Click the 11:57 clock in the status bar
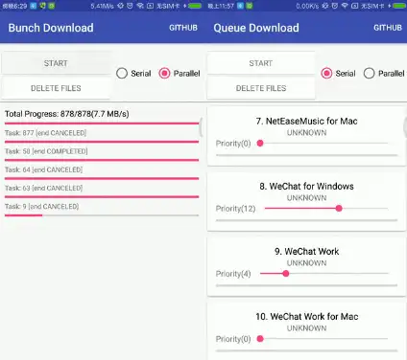 pyautogui.click(x=221, y=6)
